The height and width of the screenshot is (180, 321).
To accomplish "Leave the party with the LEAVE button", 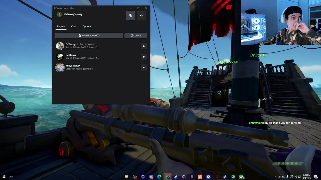I will (136, 35).
